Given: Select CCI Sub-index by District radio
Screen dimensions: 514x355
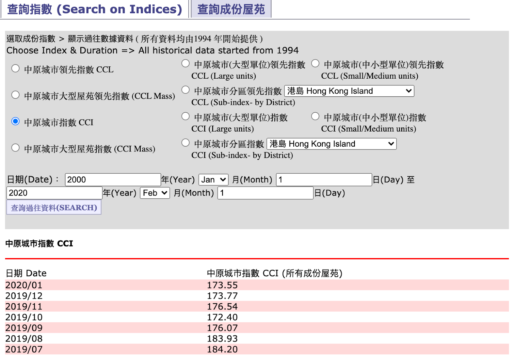Looking at the screenshot, I should point(185,143).
